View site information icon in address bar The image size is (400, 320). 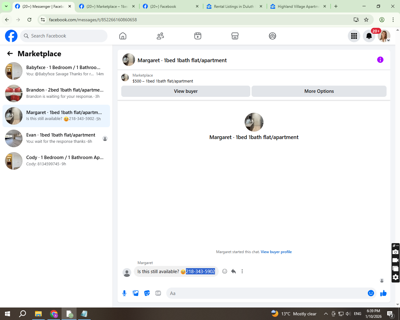click(43, 20)
